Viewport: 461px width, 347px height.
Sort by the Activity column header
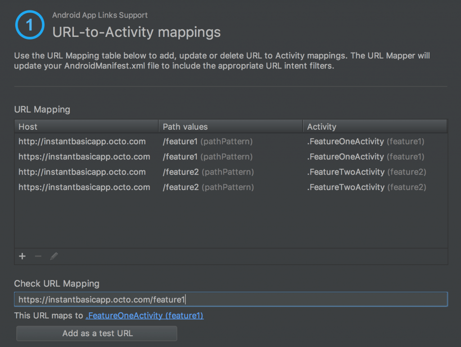point(375,126)
